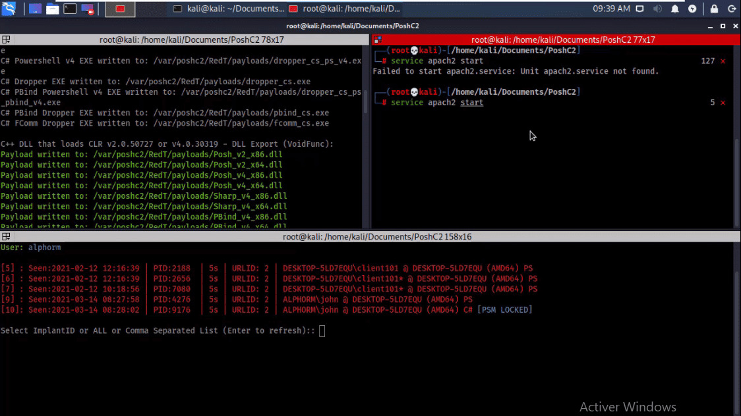Click the window title root@kali PoshC2
This screenshot has width=741, height=416.
[x=353, y=26]
